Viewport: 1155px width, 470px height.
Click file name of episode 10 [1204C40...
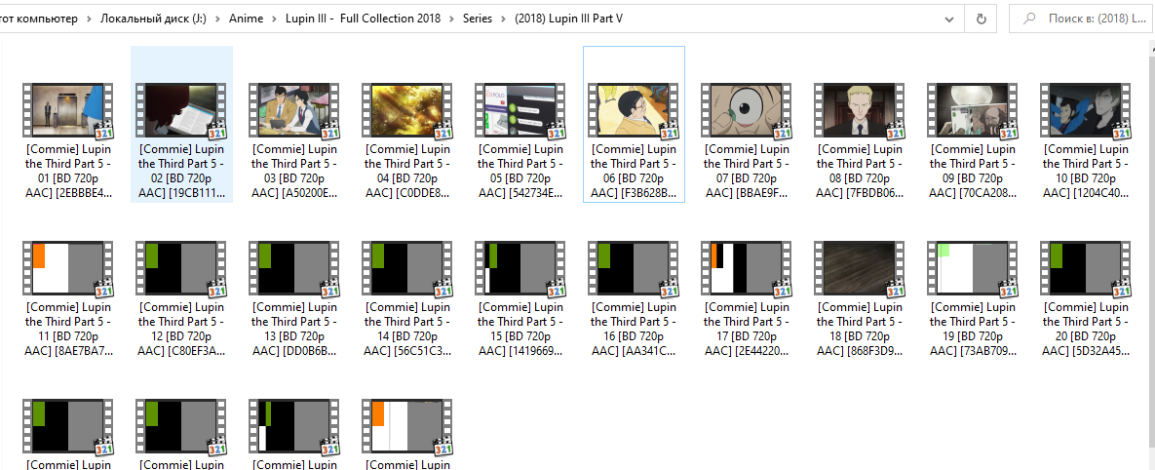1086,171
